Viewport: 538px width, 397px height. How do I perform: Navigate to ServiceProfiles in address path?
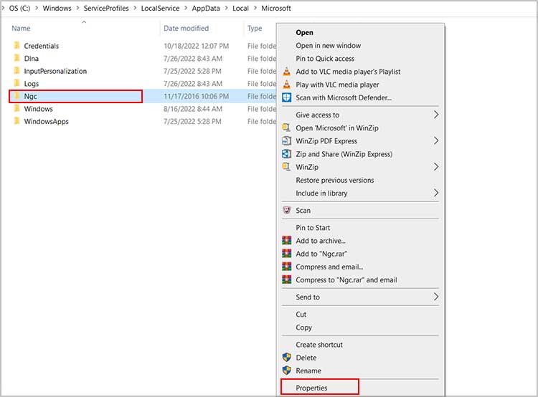click(106, 8)
